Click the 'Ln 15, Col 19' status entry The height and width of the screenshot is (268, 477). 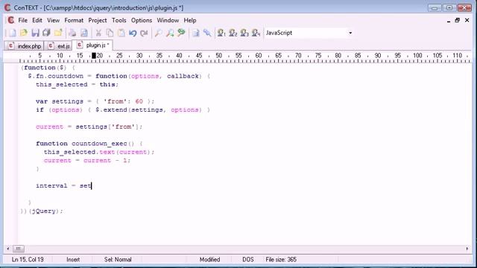pos(28,260)
